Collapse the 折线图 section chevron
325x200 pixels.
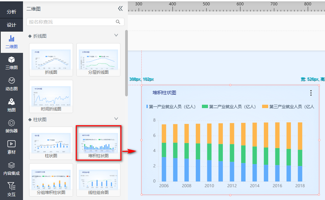tap(116, 35)
